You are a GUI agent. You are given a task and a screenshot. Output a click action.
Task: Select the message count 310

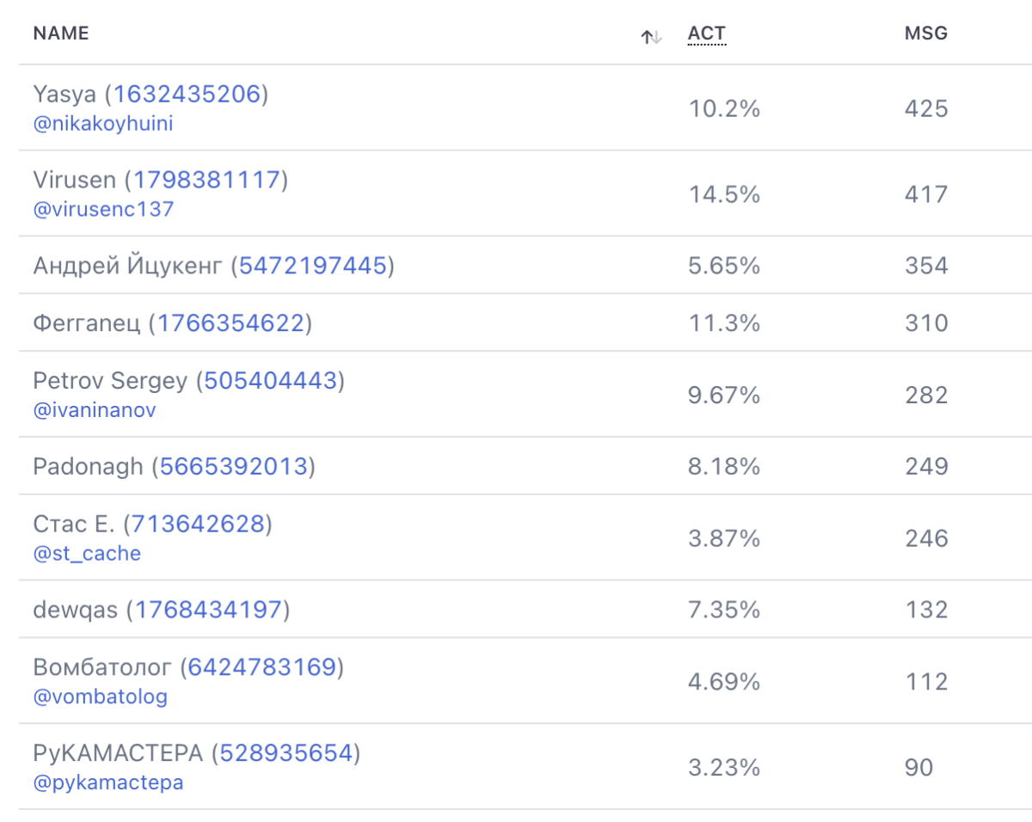(x=926, y=323)
